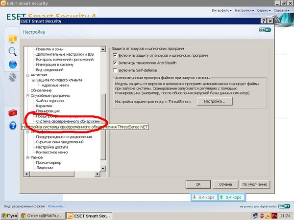Open the Справка dropdown menu
The width and height of the screenshot is (294, 220).
point(281,10)
